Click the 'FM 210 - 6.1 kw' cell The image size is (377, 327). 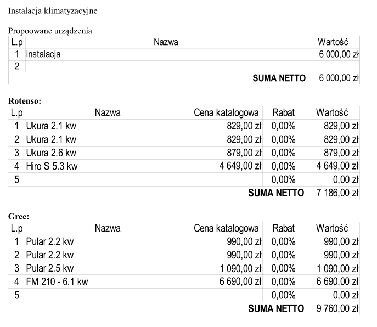click(57, 281)
